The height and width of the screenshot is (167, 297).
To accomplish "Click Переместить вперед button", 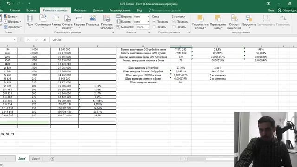I will pos(200,22).
